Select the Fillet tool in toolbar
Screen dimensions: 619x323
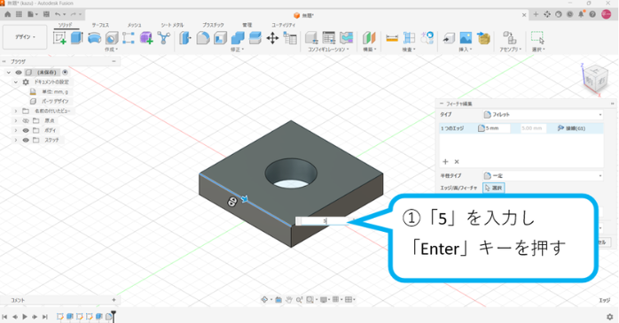tap(202, 38)
